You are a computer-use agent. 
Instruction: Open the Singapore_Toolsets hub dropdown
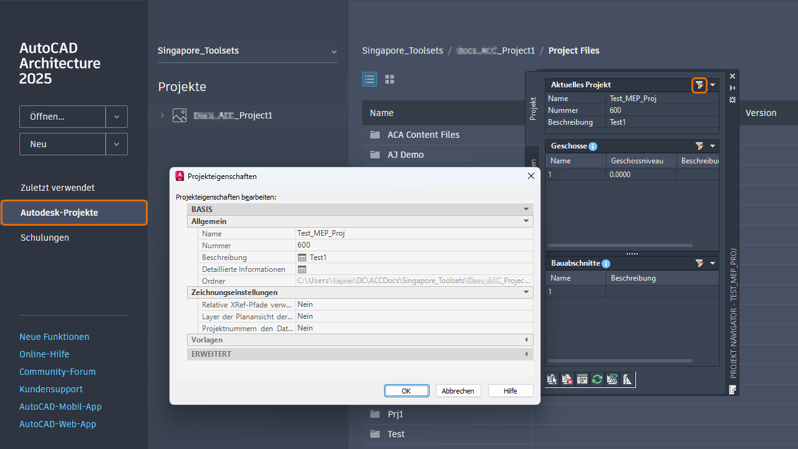pyautogui.click(x=334, y=51)
